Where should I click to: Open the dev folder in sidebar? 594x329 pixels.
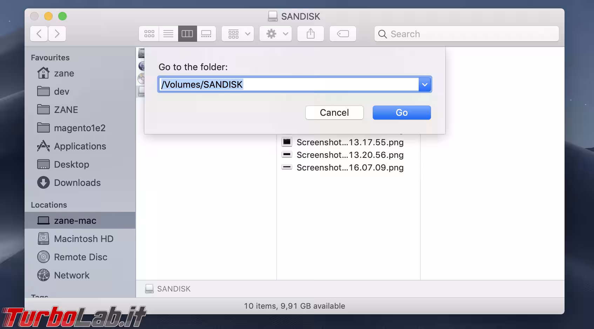(x=80, y=92)
